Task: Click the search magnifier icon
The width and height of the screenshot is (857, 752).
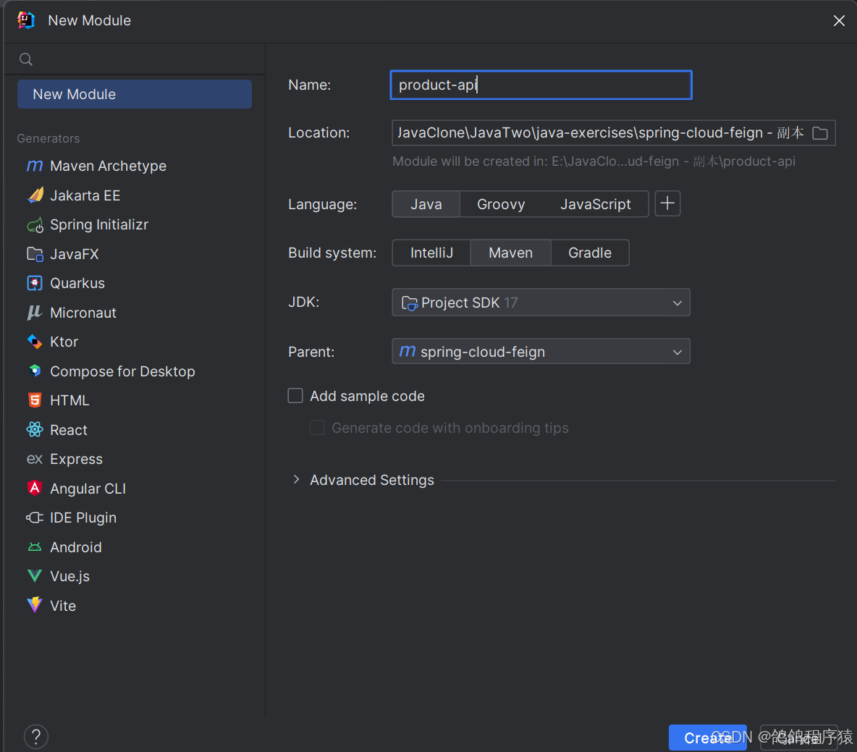Action: pos(25,59)
